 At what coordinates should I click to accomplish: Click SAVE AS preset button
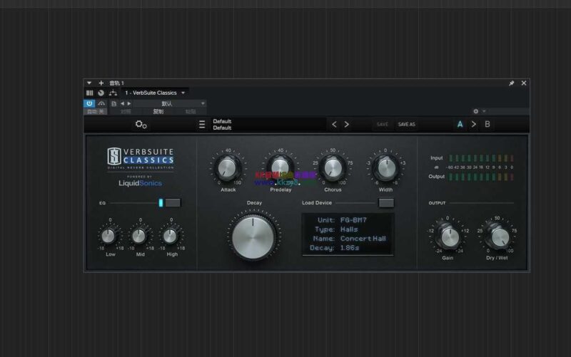tap(406, 124)
